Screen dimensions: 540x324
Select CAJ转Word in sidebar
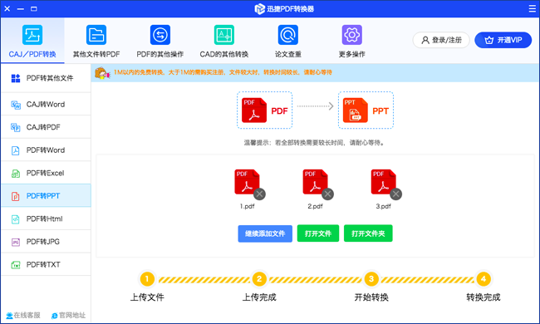[46, 105]
